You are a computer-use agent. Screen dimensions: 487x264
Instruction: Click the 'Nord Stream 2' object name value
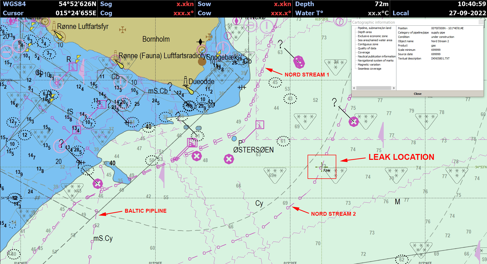[440, 41]
